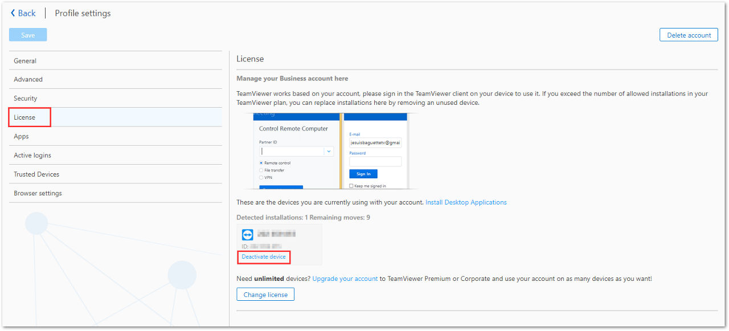The width and height of the screenshot is (729, 331).
Task: Open the Trusted Devices section
Action: [x=116, y=174]
